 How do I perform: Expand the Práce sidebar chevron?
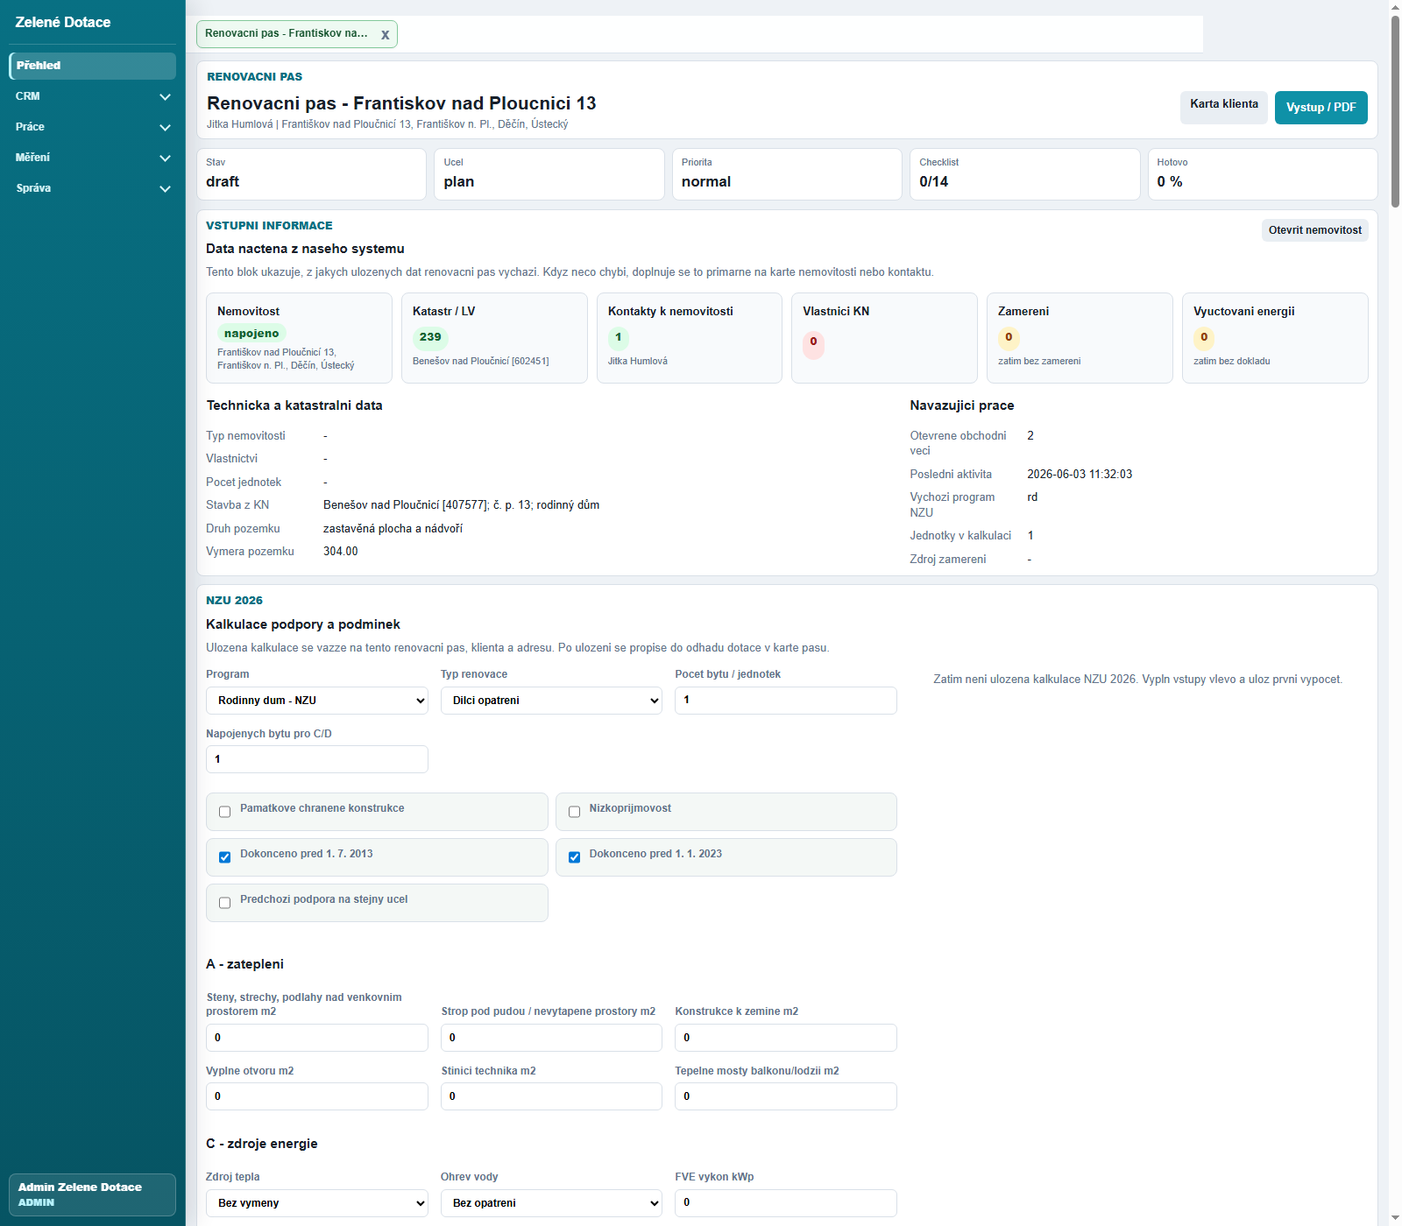pos(165,127)
